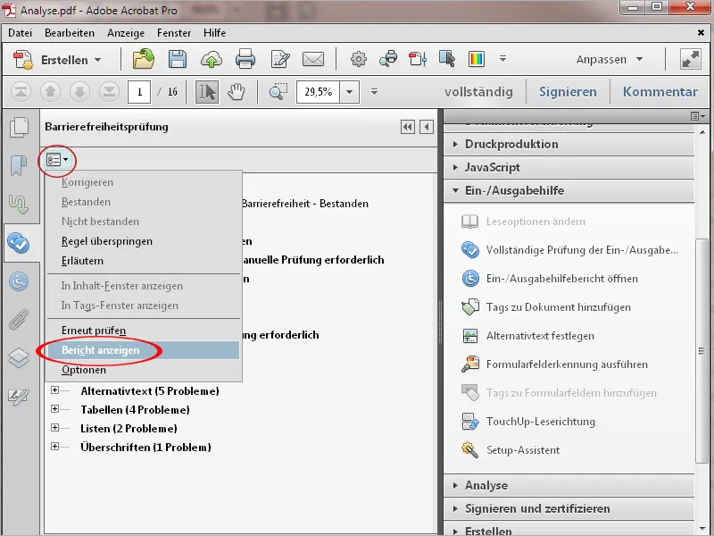Open the layers sidebar icon
This screenshot has height=536, width=714.
(x=19, y=358)
